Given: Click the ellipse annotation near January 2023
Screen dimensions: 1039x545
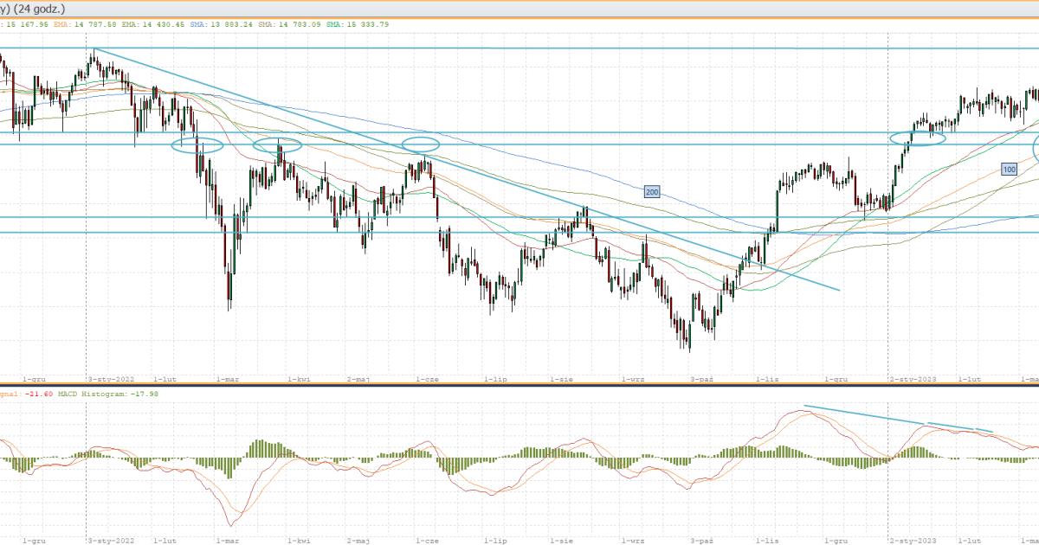Looking at the screenshot, I should coord(918,138).
